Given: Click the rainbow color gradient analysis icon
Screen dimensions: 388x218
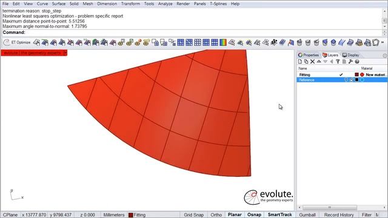Looking at the screenshot, I should [x=223, y=42].
